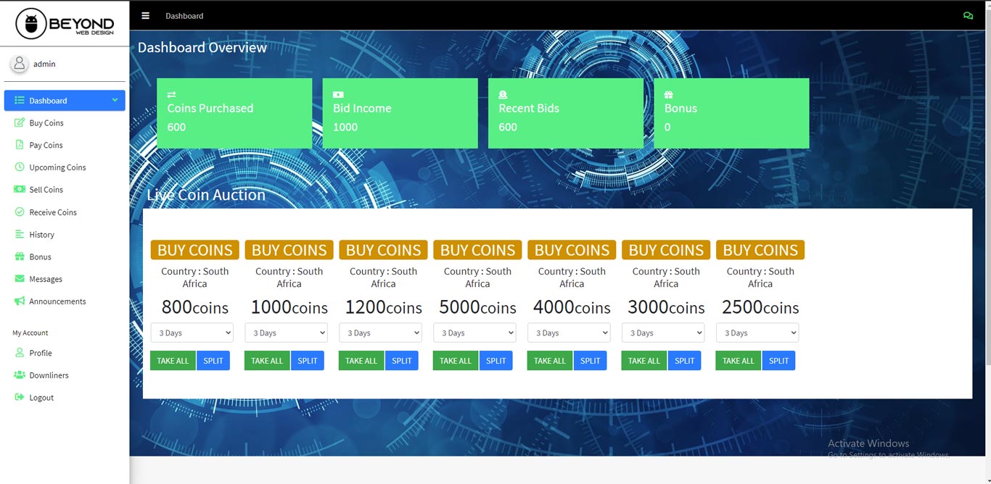This screenshot has width=991, height=484.
Task: Open Receive Coins menu item
Action: click(x=52, y=212)
